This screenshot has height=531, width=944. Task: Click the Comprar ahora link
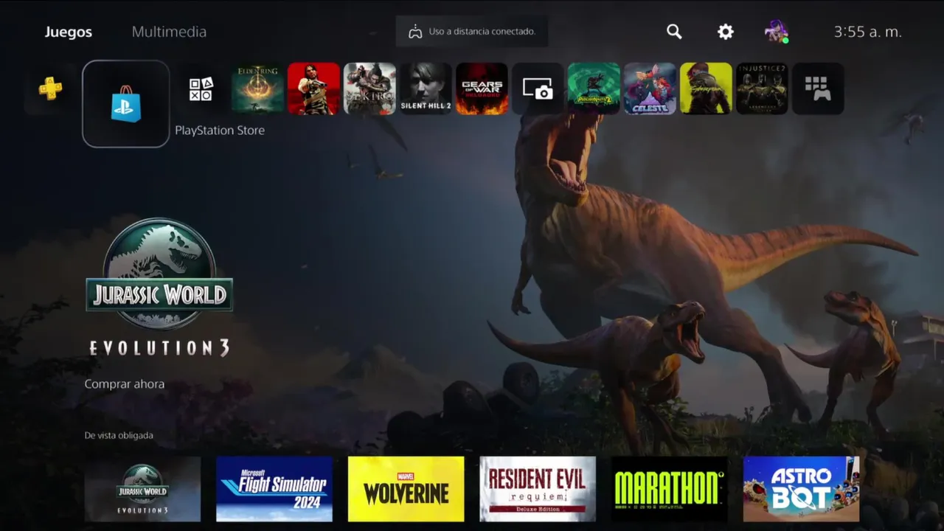pyautogui.click(x=125, y=384)
